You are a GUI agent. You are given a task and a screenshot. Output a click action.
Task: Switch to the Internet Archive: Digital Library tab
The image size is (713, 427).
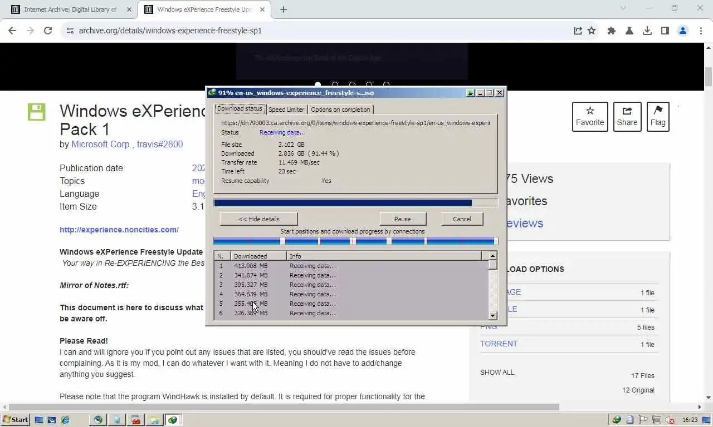tap(70, 9)
